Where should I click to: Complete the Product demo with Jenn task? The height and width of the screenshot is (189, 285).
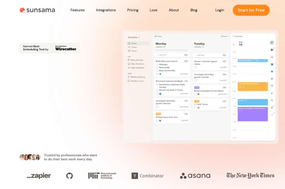pyautogui.click(x=157, y=121)
